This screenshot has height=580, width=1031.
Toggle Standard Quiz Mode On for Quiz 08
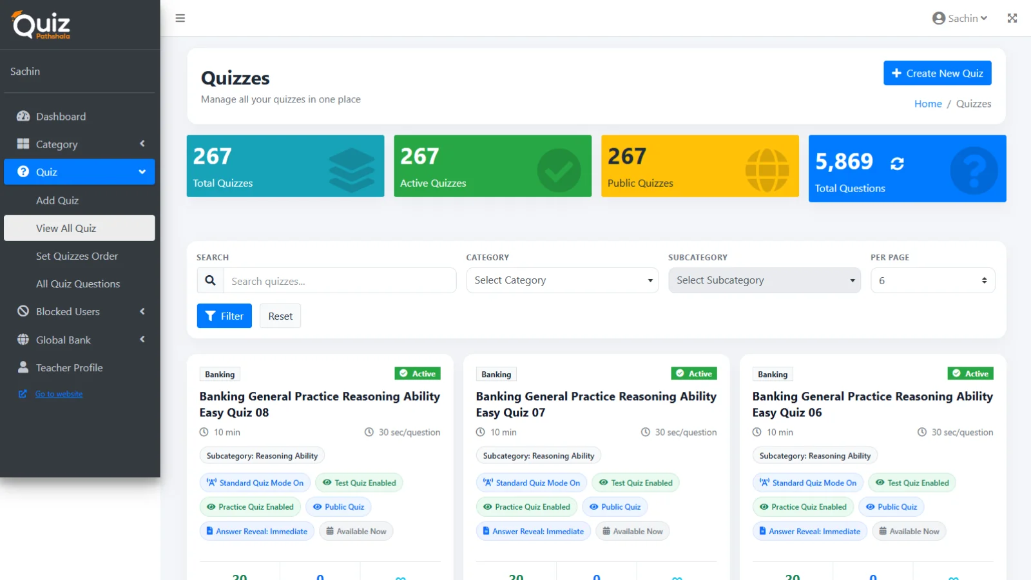point(255,483)
